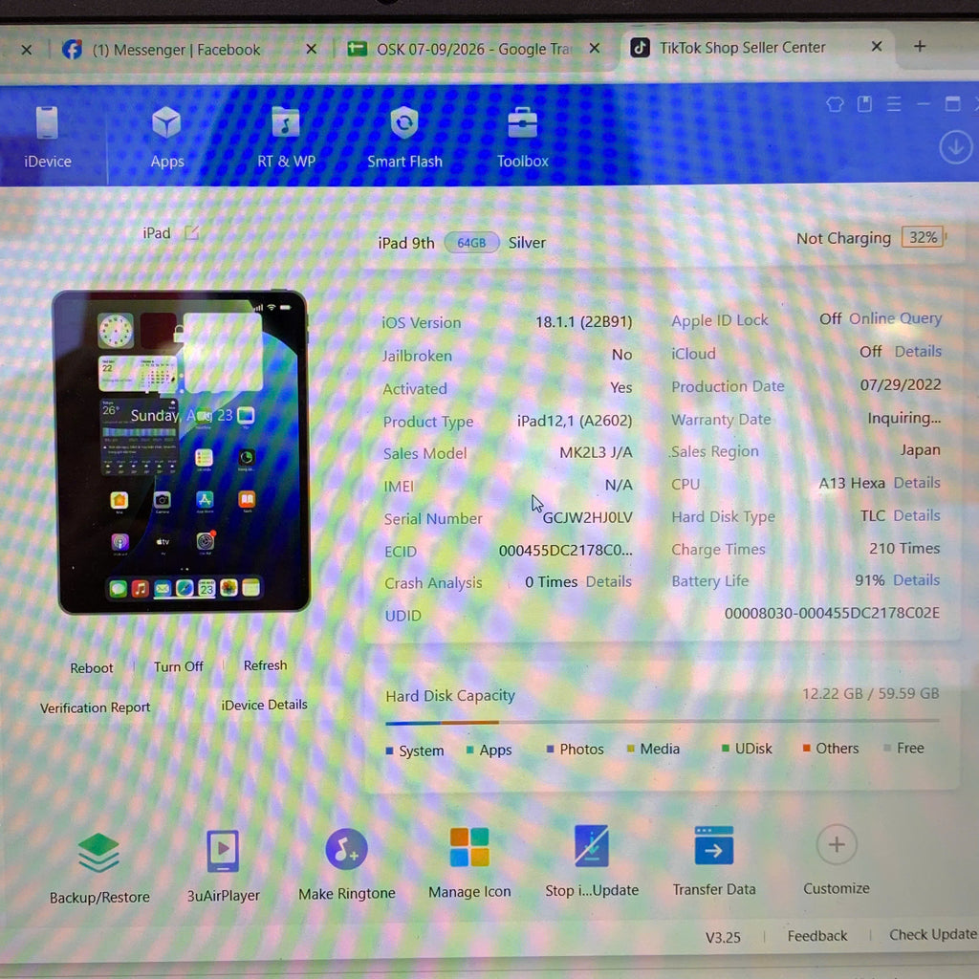This screenshot has width=979, height=979.
Task: Click the edit pencil next to iPad name
Action: (x=191, y=233)
